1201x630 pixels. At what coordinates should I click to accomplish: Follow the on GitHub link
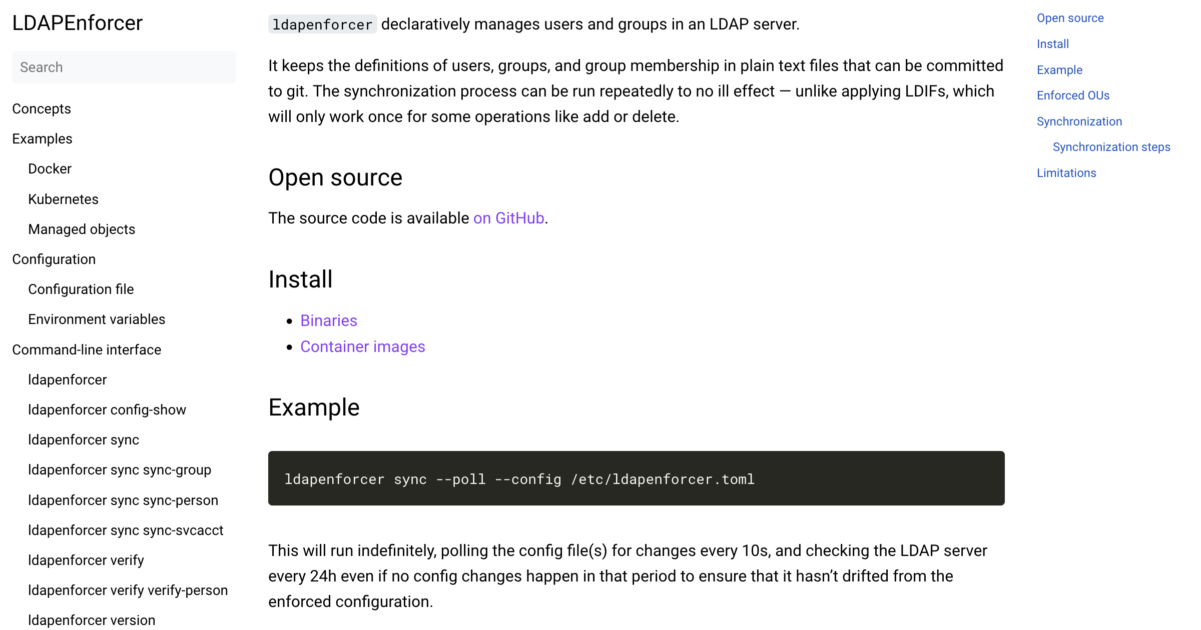(x=508, y=218)
